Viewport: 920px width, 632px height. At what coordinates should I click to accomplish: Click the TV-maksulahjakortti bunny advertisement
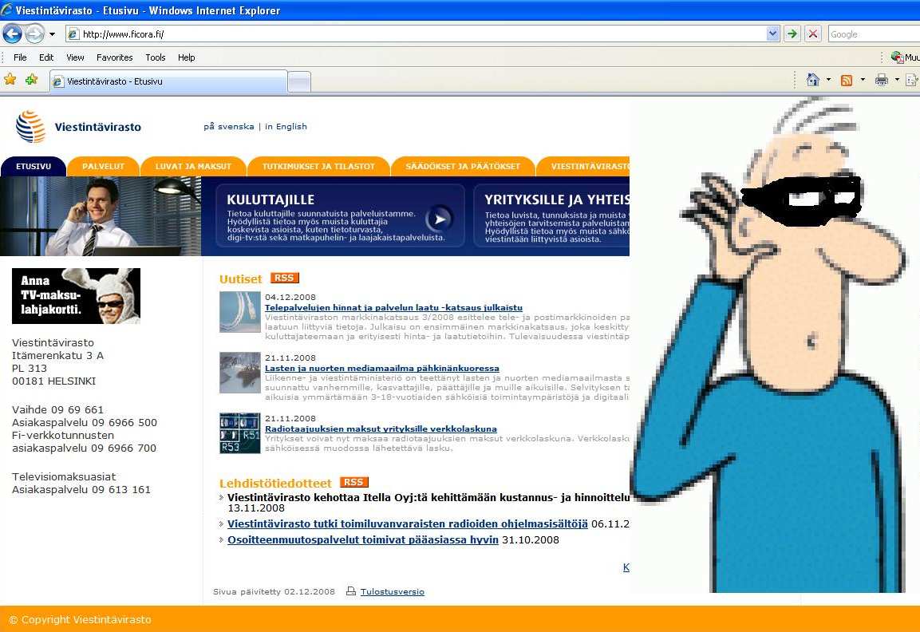click(77, 296)
